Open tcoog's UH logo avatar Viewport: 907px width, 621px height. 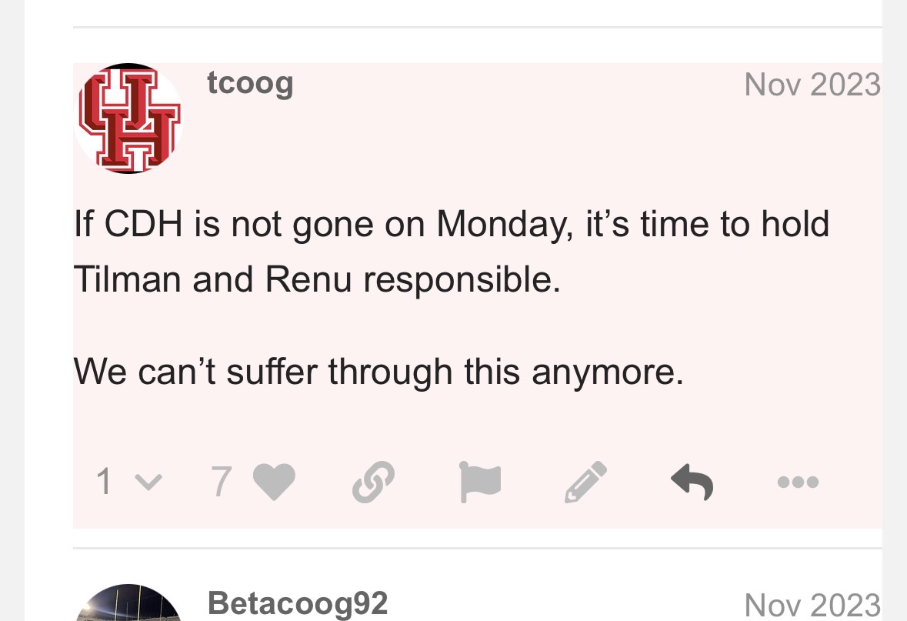[128, 119]
